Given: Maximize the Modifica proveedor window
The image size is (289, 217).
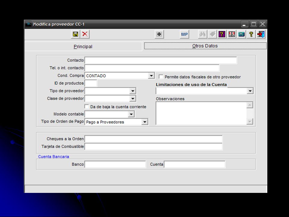Looking at the screenshot, I should pyautogui.click(x=253, y=24).
